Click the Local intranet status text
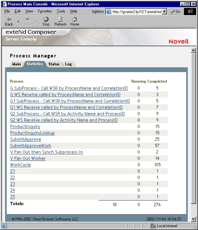Screen dimensions: 198x230 click(167, 226)
